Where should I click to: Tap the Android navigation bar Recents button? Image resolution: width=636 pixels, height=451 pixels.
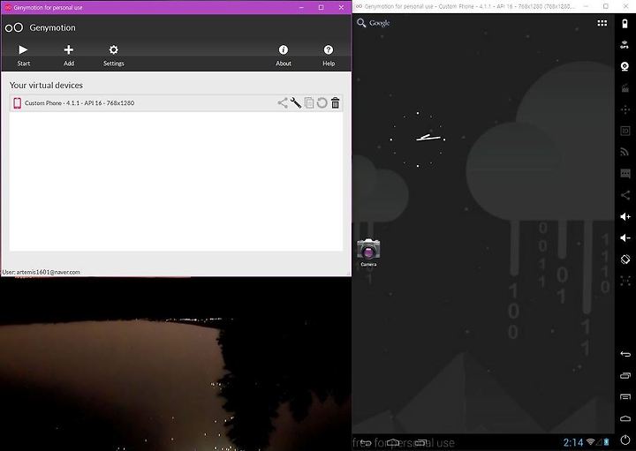[420, 442]
